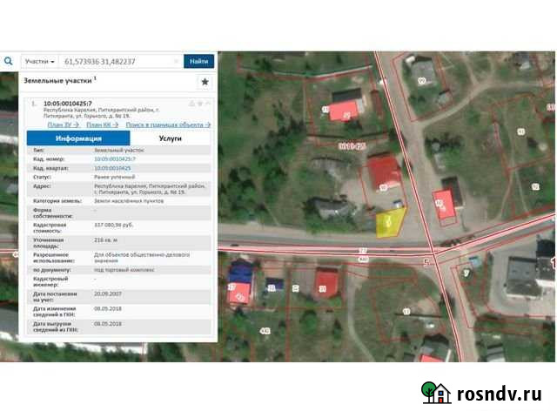Click the first small icon in result header
The image size is (557, 418).
[x=191, y=104]
